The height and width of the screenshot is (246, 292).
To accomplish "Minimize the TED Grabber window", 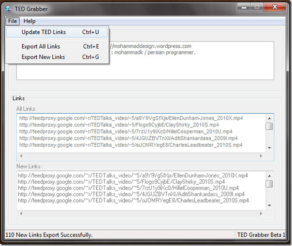I will (x=244, y=7).
